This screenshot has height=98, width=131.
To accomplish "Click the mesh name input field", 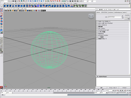I will (114, 17).
